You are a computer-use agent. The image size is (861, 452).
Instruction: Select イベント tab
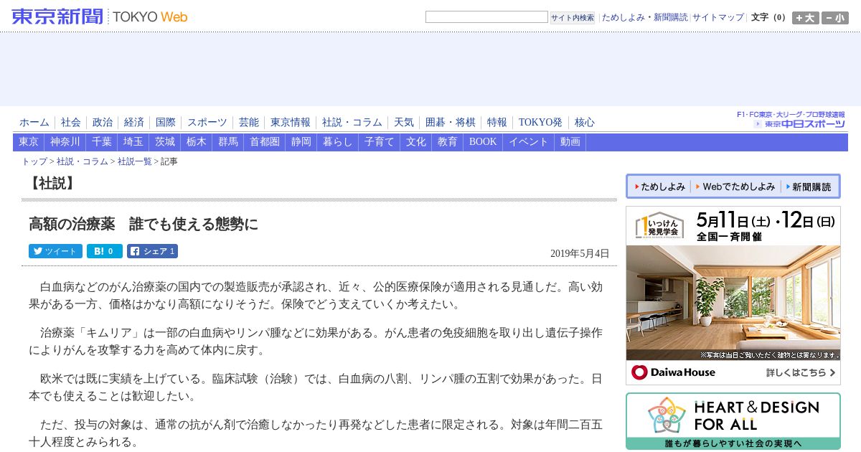[529, 142]
